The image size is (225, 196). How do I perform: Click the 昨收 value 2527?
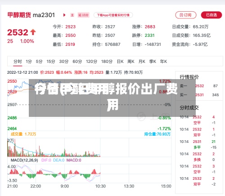pyautogui.click(x=110, y=27)
